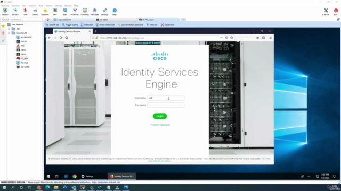Click Toggle scaling in RDP bar

tap(70, 25)
